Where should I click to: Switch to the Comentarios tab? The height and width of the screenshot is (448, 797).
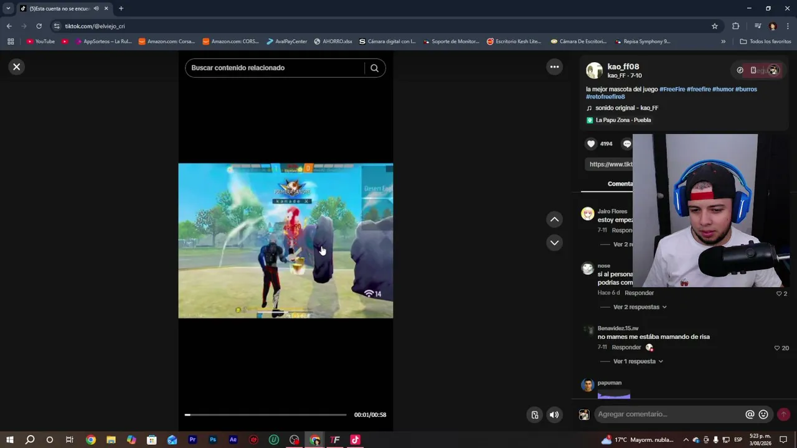pos(620,184)
